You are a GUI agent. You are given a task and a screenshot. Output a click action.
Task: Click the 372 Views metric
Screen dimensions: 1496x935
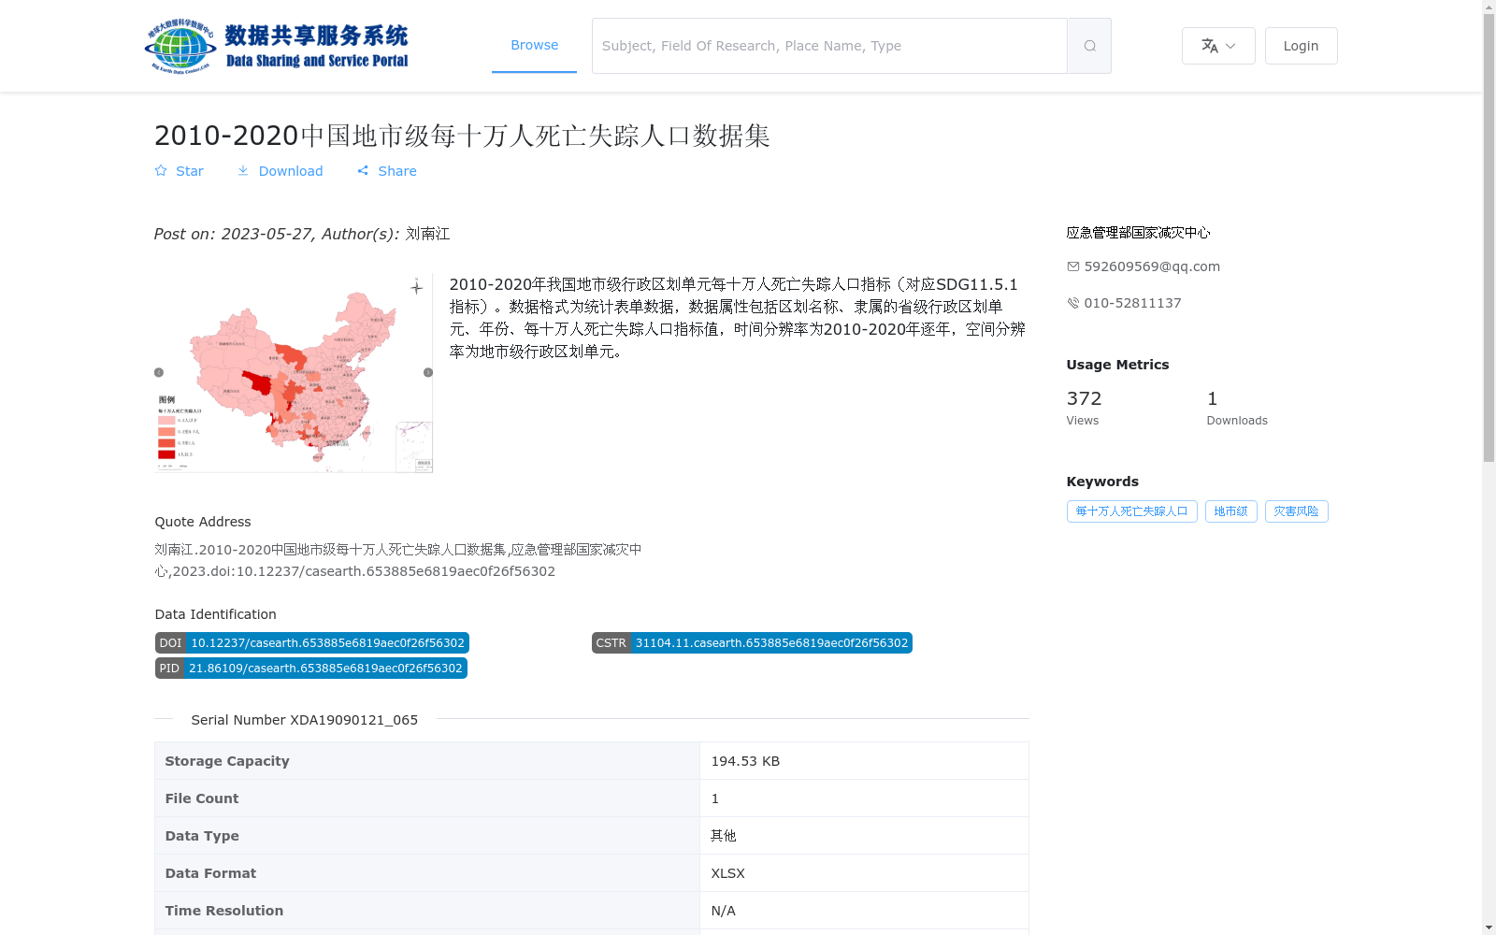(x=1085, y=408)
